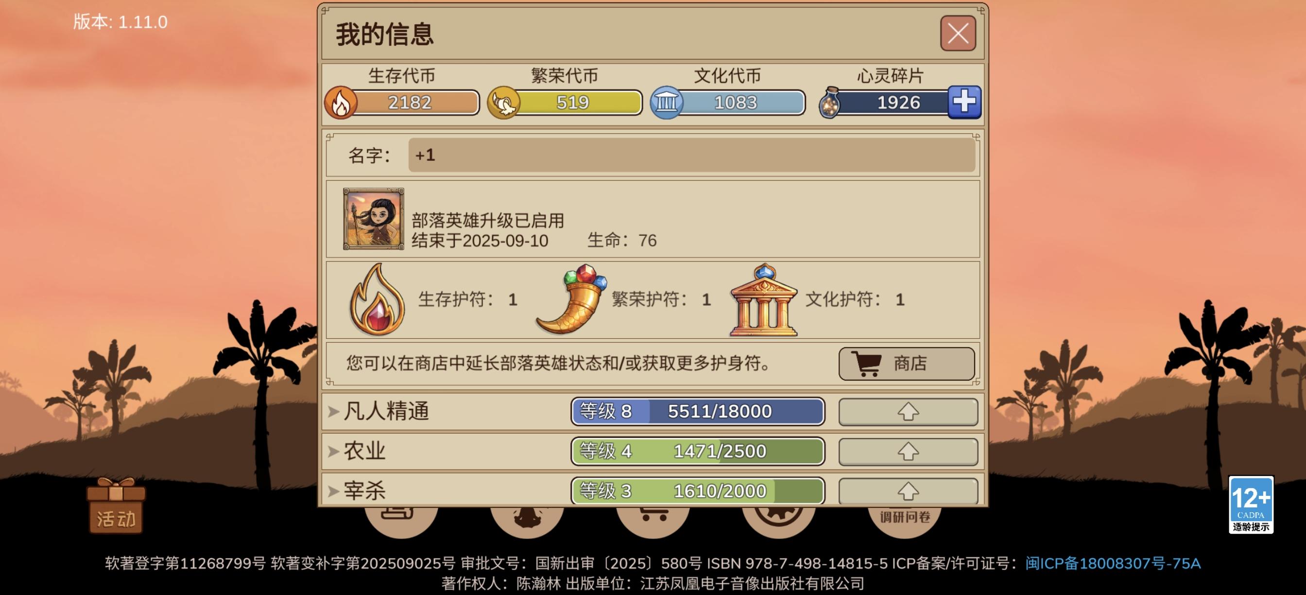Open the 12+ CADPA age rating notice
Image resolution: width=1306 pixels, height=595 pixels.
(1251, 504)
